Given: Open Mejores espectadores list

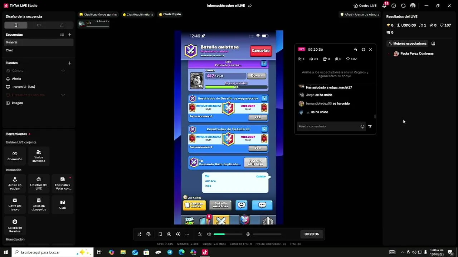Looking at the screenshot, I should pos(408,44).
